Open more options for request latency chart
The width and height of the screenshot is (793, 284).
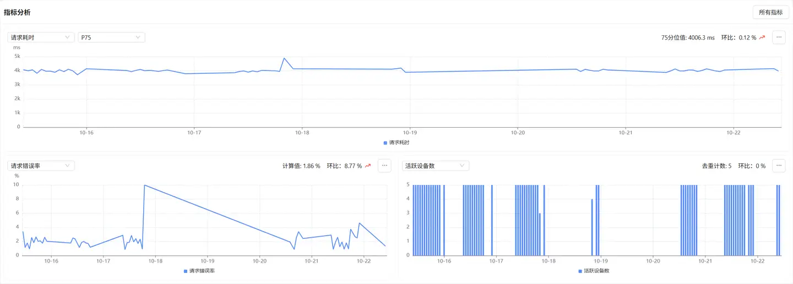pyautogui.click(x=778, y=37)
